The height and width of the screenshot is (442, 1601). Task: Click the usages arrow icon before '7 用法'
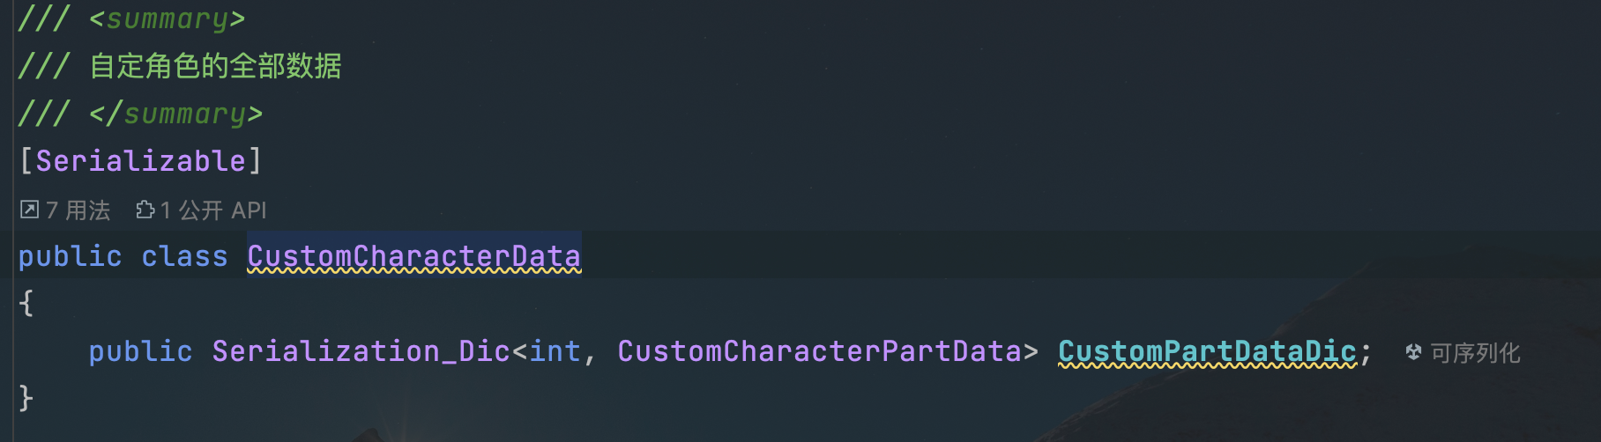29,210
